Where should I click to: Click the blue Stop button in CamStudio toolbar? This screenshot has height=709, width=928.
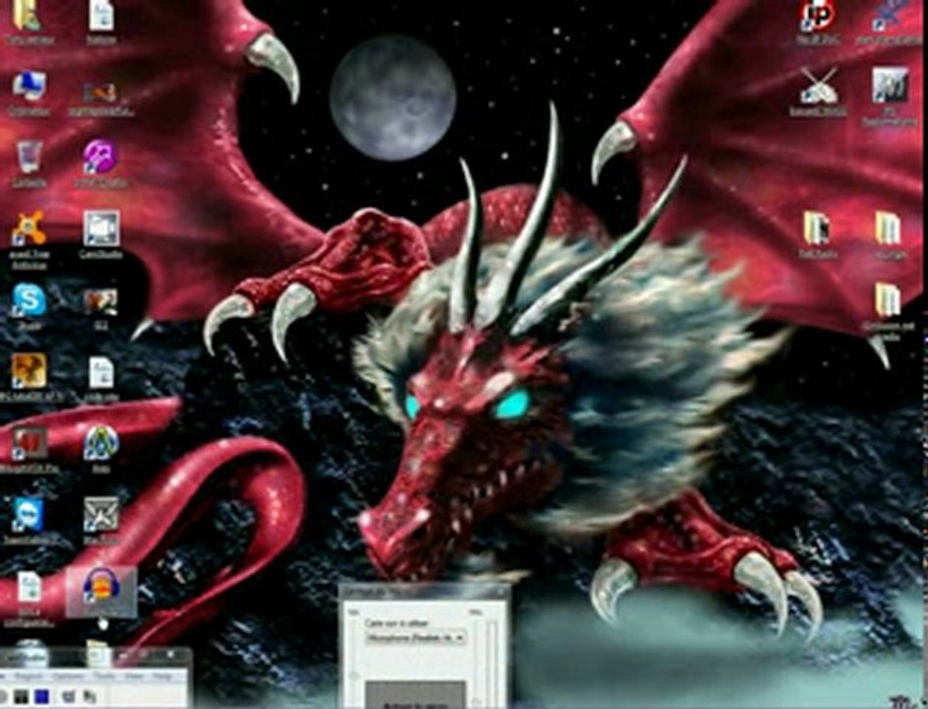pos(40,696)
